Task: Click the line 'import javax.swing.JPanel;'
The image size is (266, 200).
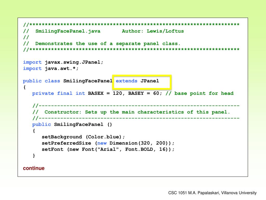Action: (63, 62)
